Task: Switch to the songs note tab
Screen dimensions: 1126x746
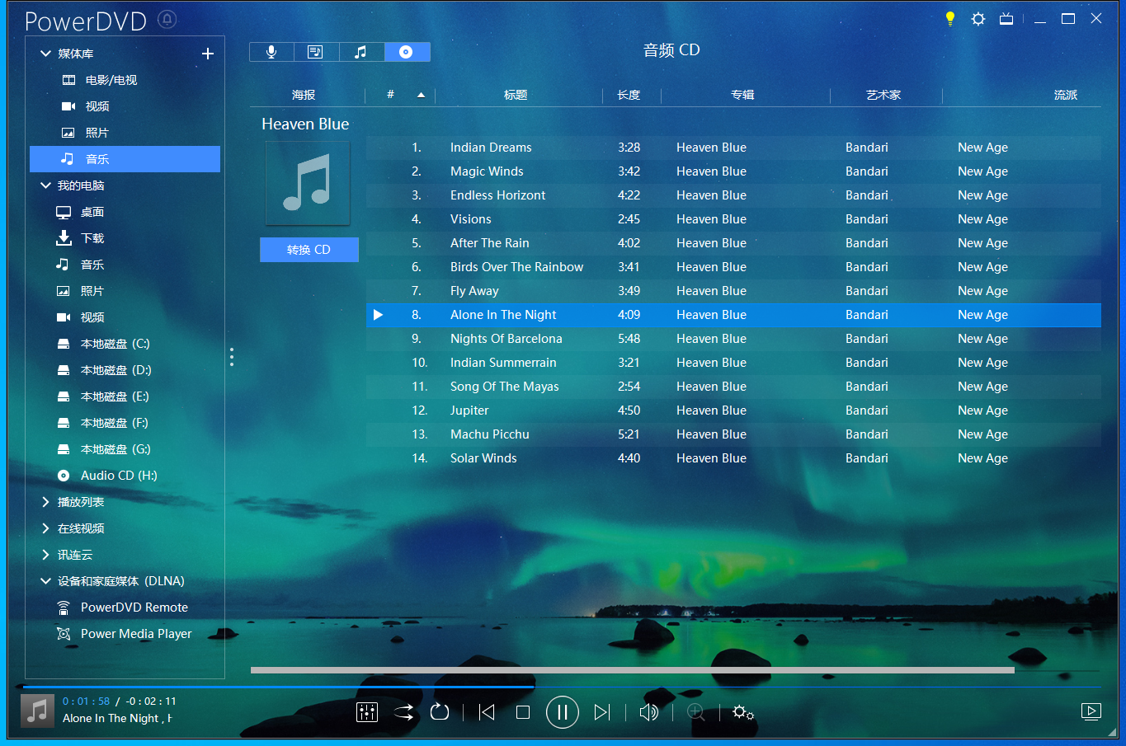Action: [360, 52]
